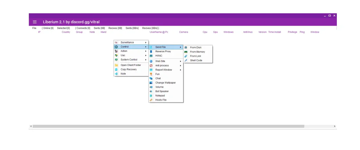Click the Connects [0] status text
This screenshot has height=150, width=360.
[83, 28]
